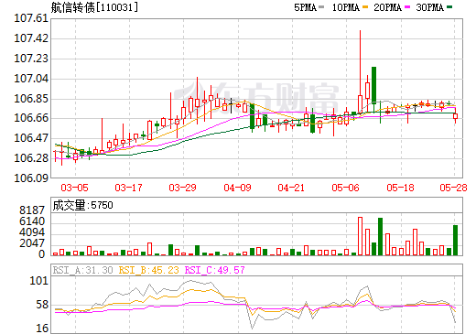The image size is (476, 334).
Task: Click the last red candlestick at 05-28
Action: [x=455, y=116]
